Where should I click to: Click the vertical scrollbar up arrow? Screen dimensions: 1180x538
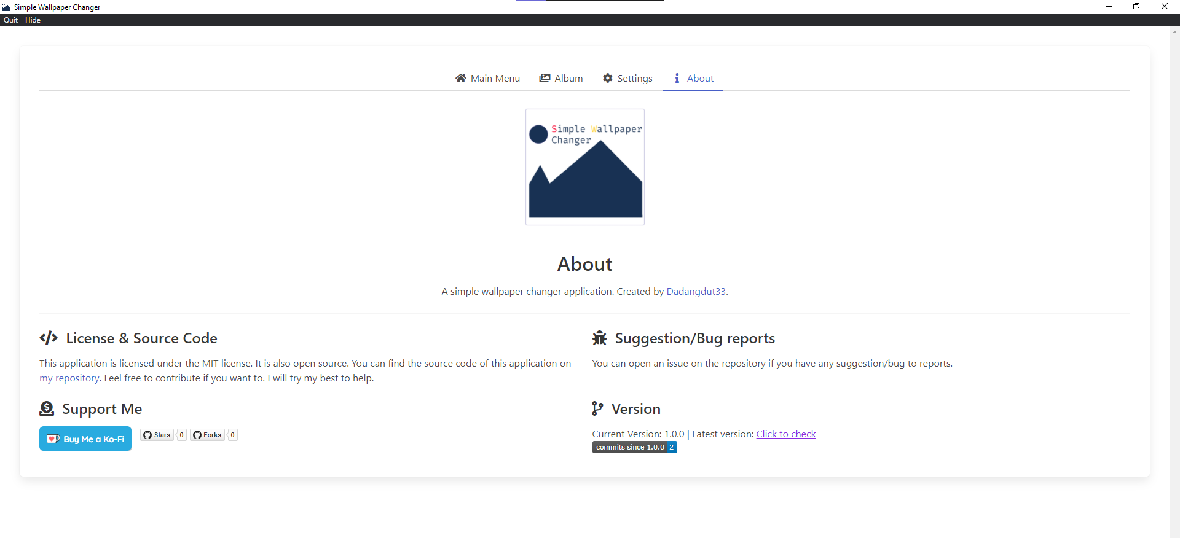[1174, 31]
